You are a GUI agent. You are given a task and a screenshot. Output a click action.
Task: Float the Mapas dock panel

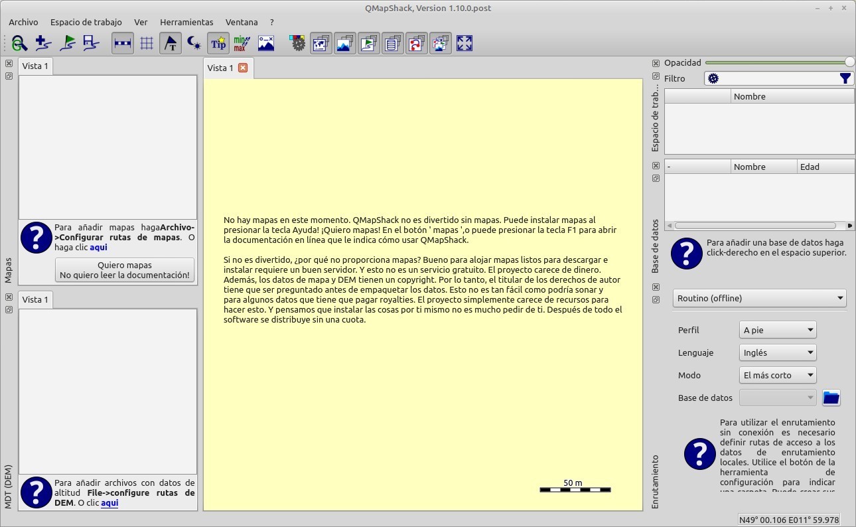9,76
